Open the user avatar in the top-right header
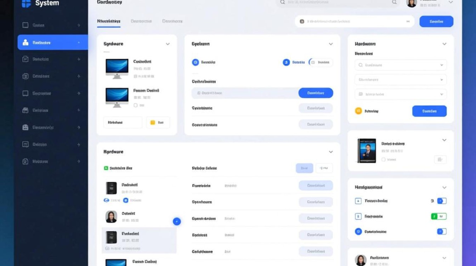 (412, 3)
